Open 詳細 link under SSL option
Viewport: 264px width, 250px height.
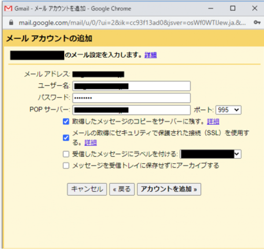91,142
